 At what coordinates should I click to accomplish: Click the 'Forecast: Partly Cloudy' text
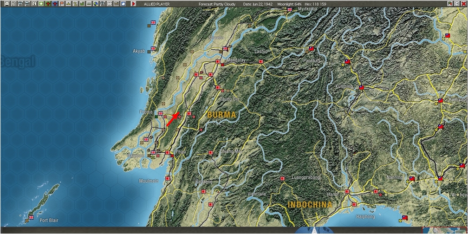(x=217, y=4)
